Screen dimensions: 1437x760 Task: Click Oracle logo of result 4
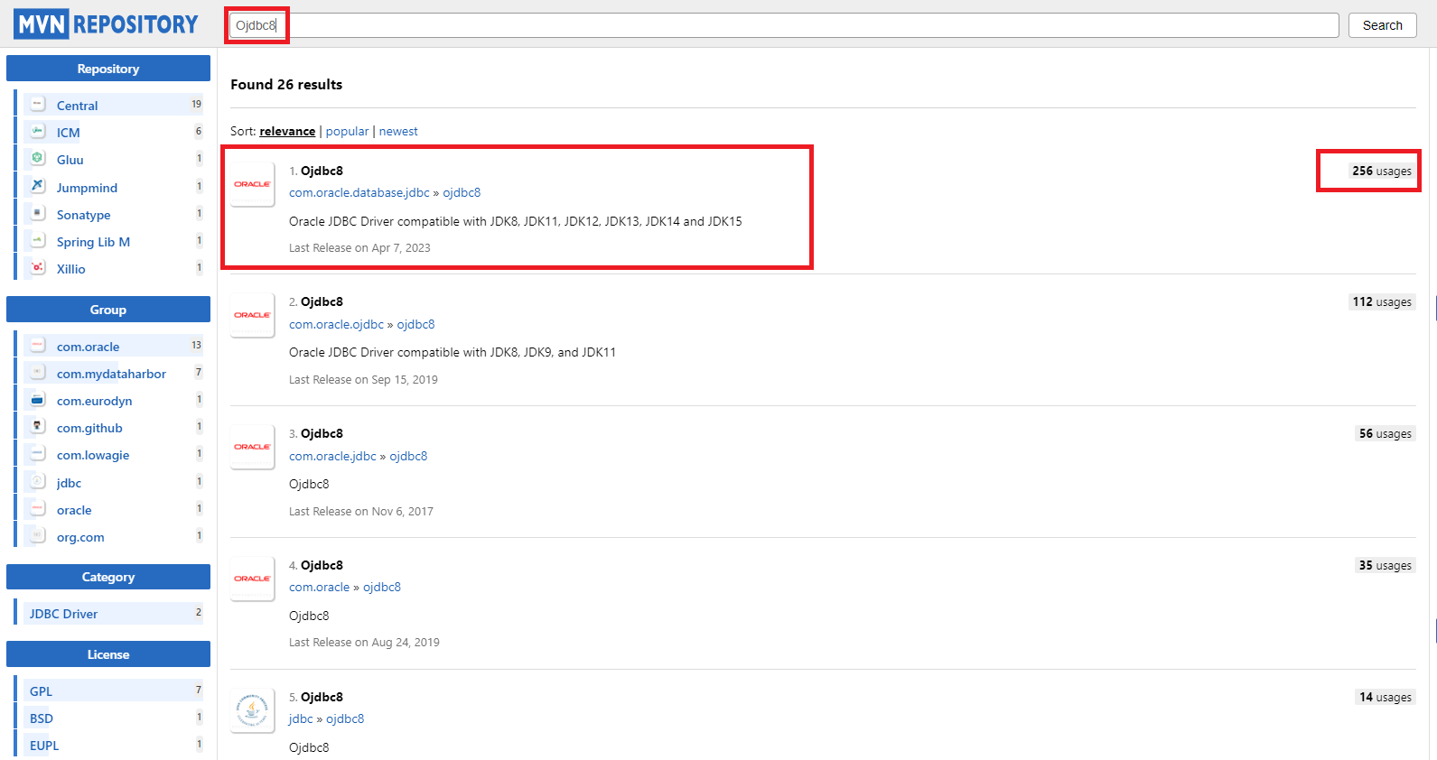(253, 579)
